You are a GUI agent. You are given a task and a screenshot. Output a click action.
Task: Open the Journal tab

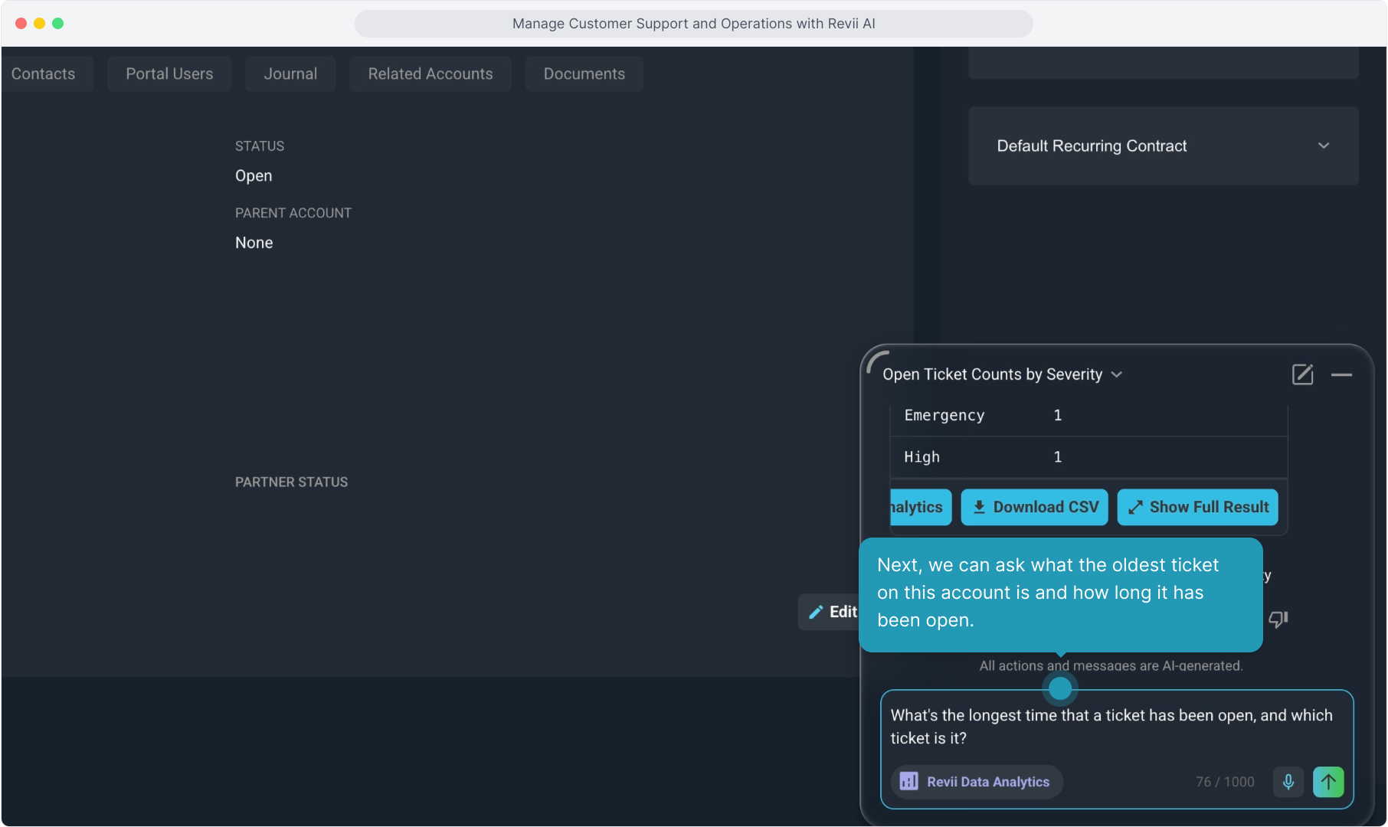click(x=290, y=74)
